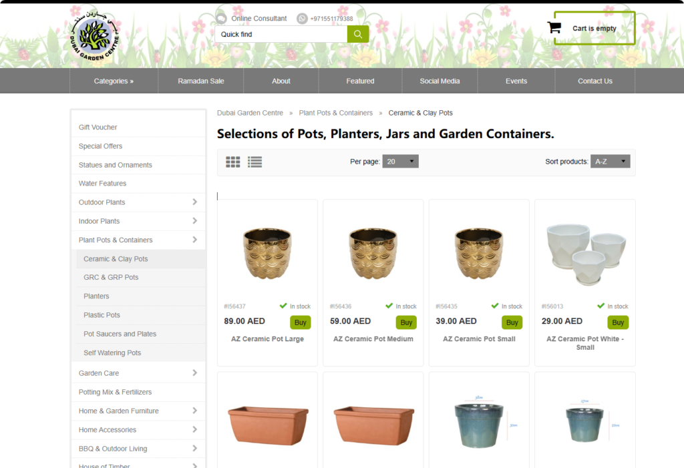
Task: Select GRC & GRP Pots subcategory
Action: [111, 278]
